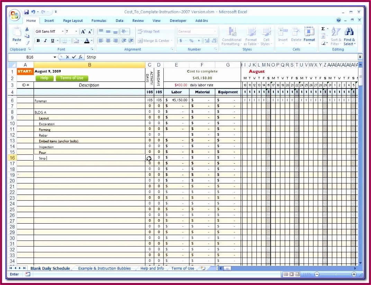Click the green Help button

[x=44, y=78]
